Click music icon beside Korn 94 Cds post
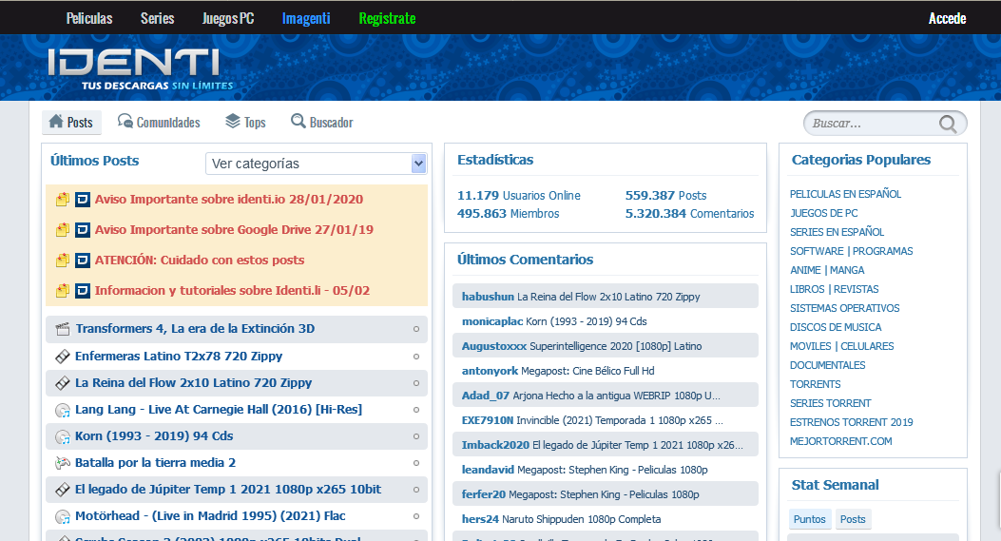1001x541 pixels. 63,436
